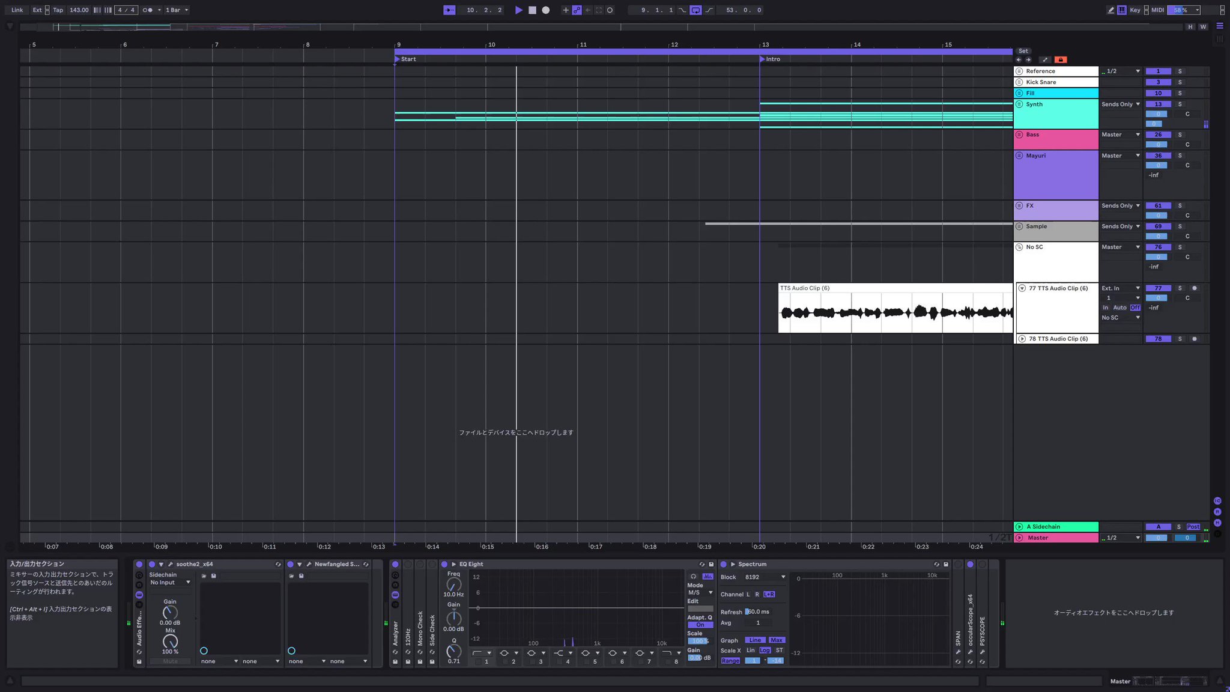Toggle the computer MIDI keyboard icon
1230x692 pixels.
click(1121, 10)
